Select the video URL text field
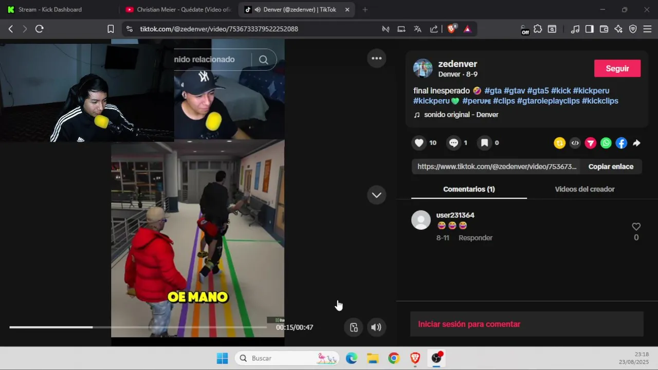Viewport: 658px width, 370px height. (x=497, y=166)
